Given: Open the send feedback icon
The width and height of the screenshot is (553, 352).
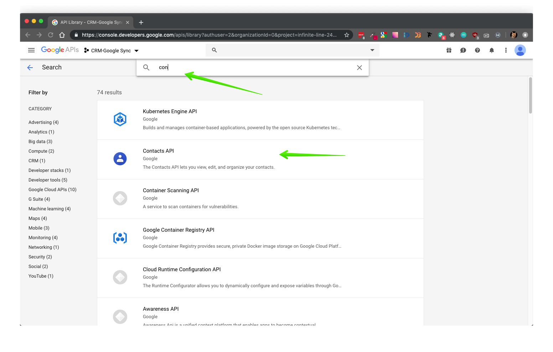Looking at the screenshot, I should pos(463,50).
